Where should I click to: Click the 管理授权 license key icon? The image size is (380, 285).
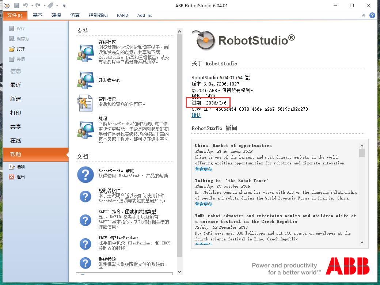(x=85, y=103)
